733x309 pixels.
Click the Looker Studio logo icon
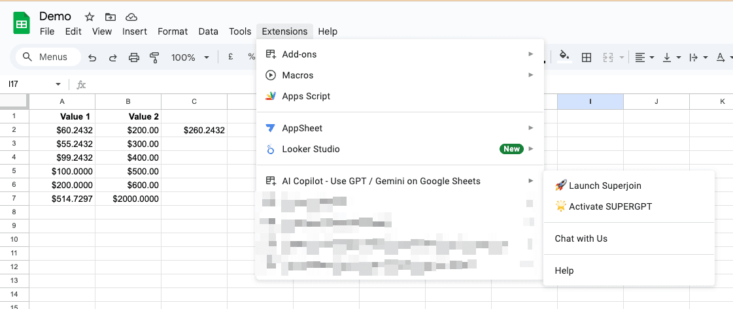pos(270,150)
